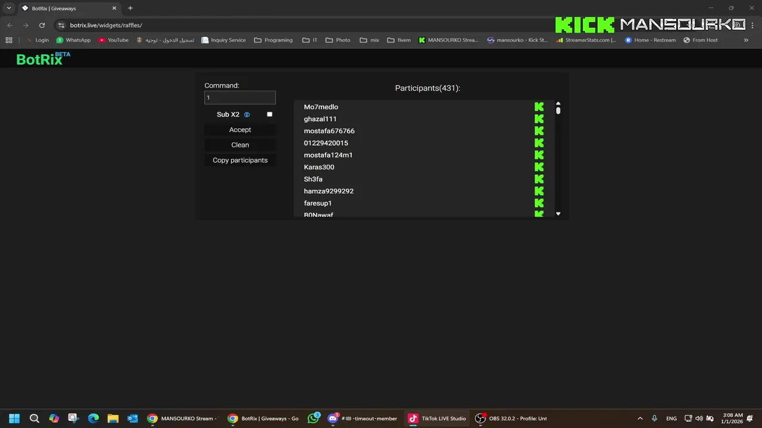This screenshot has height=428, width=762.
Task: Toggle the Sub X2 checkbox
Action: (270, 114)
